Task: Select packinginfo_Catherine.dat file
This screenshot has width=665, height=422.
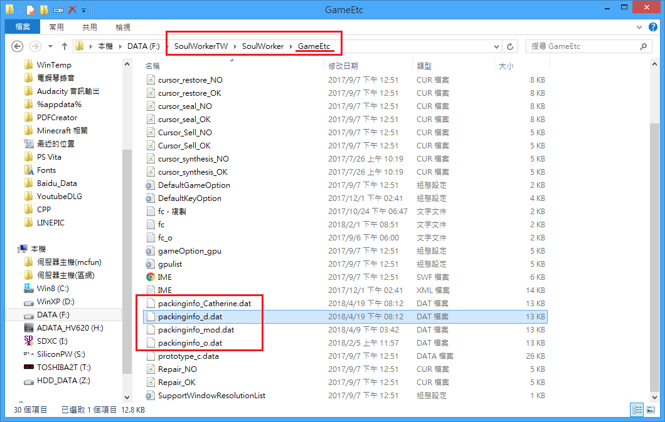Action: 205,304
